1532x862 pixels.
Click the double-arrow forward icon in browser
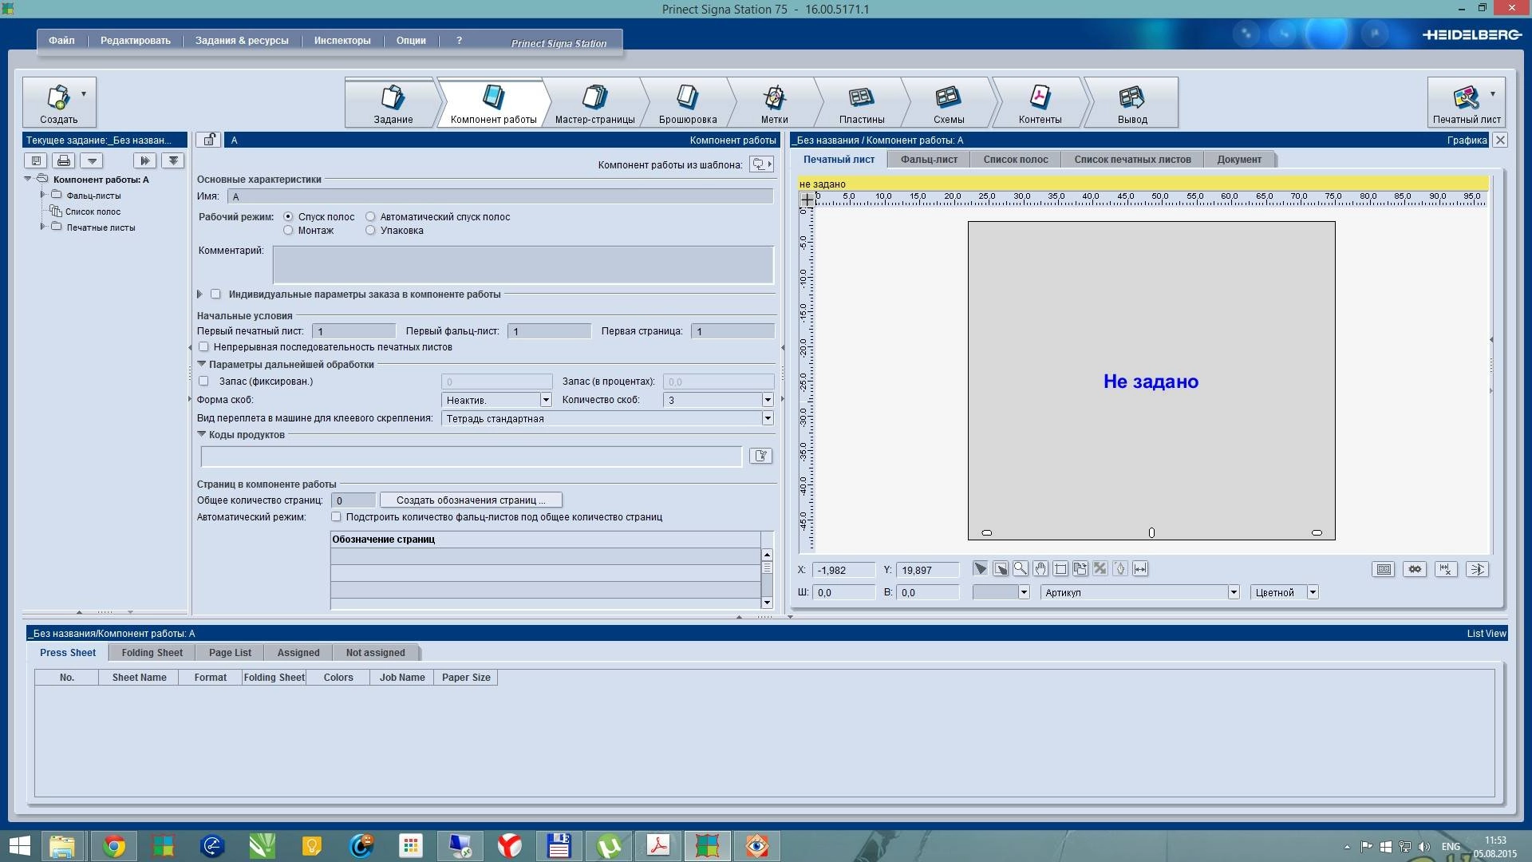(144, 160)
